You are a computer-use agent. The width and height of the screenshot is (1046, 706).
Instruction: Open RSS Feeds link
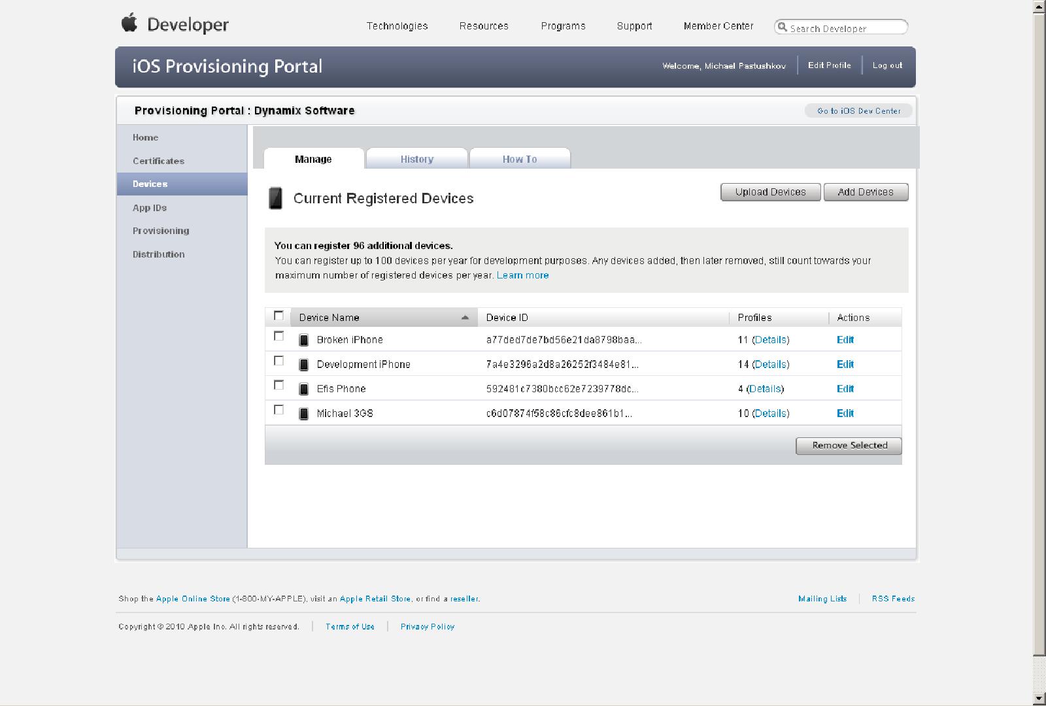[893, 599]
